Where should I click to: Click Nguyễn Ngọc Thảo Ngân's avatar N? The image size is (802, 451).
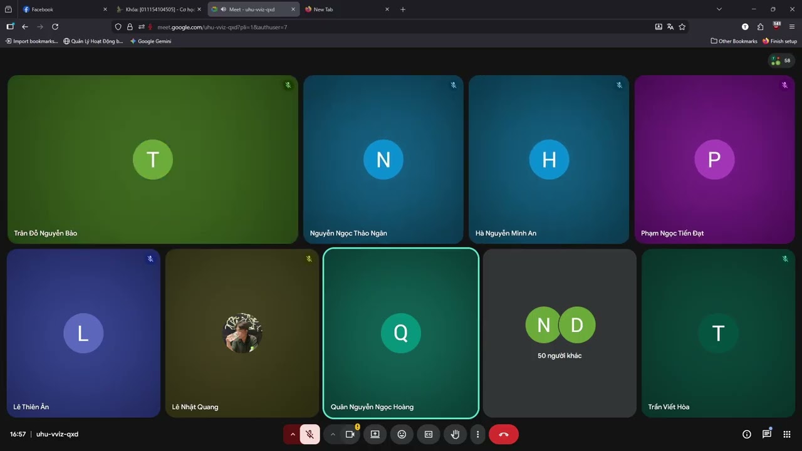point(383,160)
